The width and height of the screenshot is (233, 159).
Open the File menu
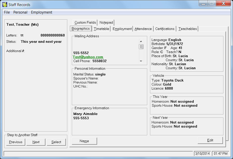coord(7,12)
